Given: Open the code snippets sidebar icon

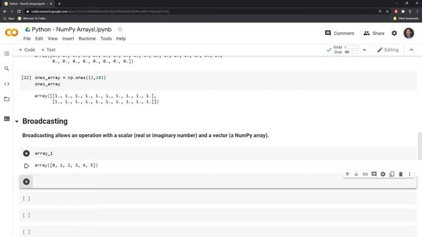Looking at the screenshot, I should pyautogui.click(x=7, y=84).
